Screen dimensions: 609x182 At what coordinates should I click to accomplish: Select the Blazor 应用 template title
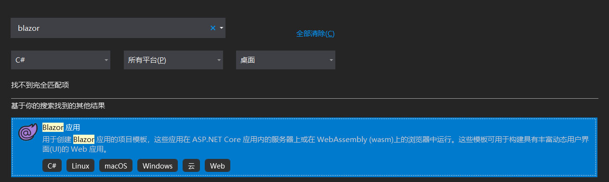pyautogui.click(x=61, y=127)
